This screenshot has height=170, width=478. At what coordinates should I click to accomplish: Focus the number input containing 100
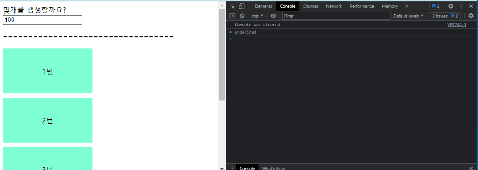point(42,20)
